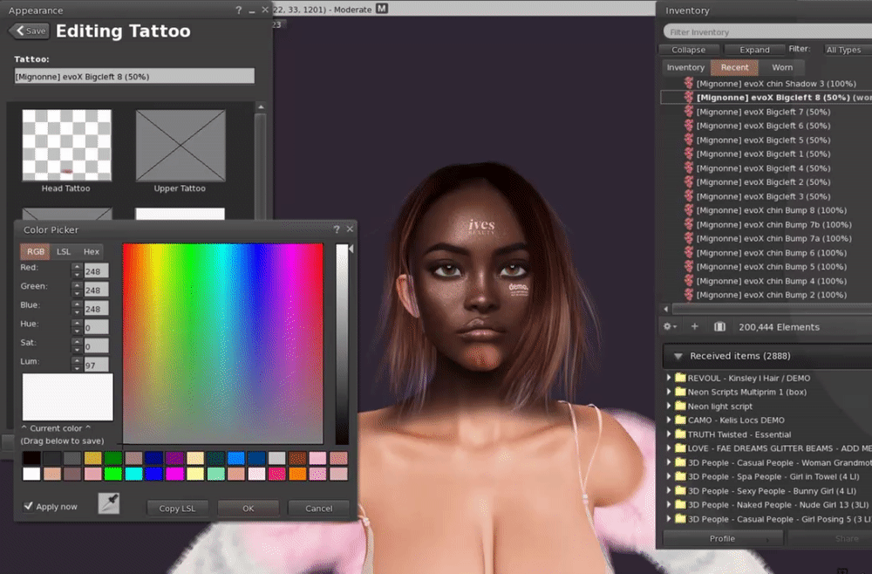Click tattoo icon of evoX Bigcleft 7
872x574 pixels.
pyautogui.click(x=689, y=112)
